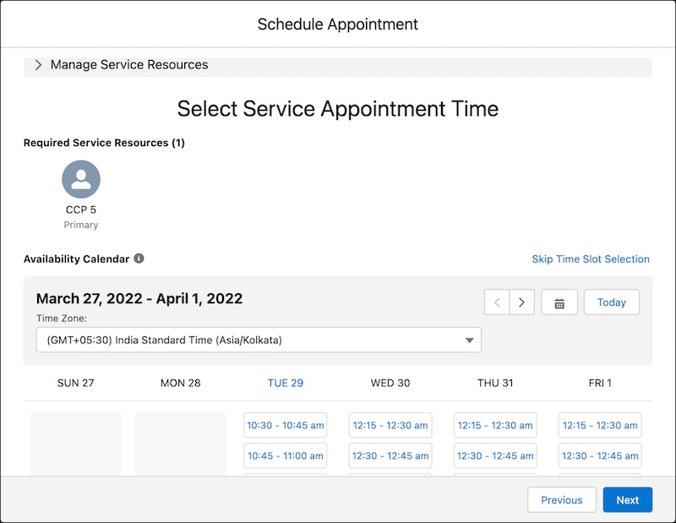Click the Schedule Appointment title
Viewport: 676px width, 523px height.
337,25
